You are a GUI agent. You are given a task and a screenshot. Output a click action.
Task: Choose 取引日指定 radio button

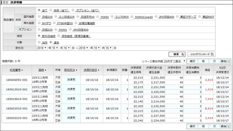(x=39, y=36)
